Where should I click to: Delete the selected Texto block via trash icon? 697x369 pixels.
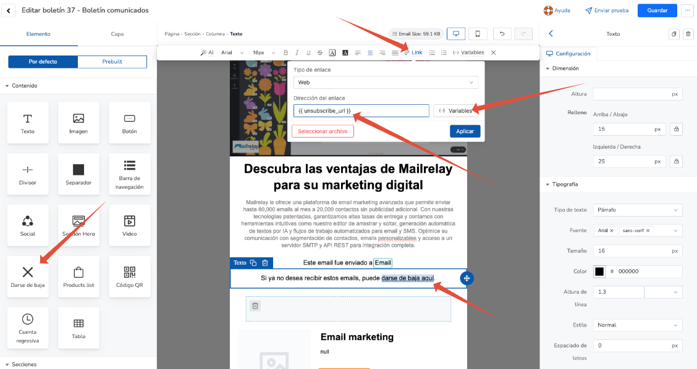(x=265, y=263)
